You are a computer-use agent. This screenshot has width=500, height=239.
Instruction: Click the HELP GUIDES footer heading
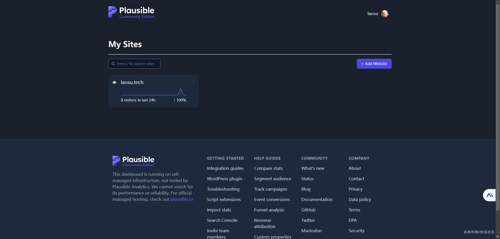pyautogui.click(x=267, y=158)
